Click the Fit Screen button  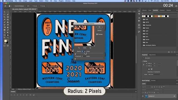[x=35, y=6]
